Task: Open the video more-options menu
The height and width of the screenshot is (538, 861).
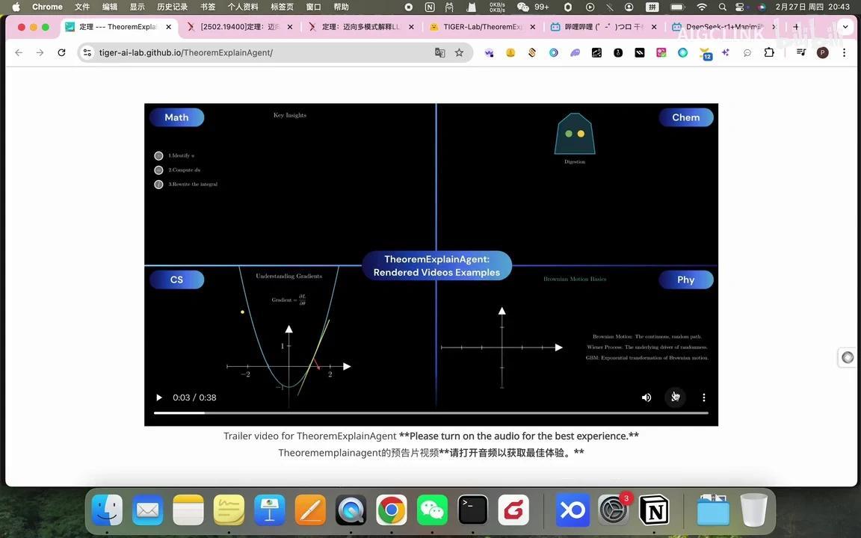Action: click(704, 398)
